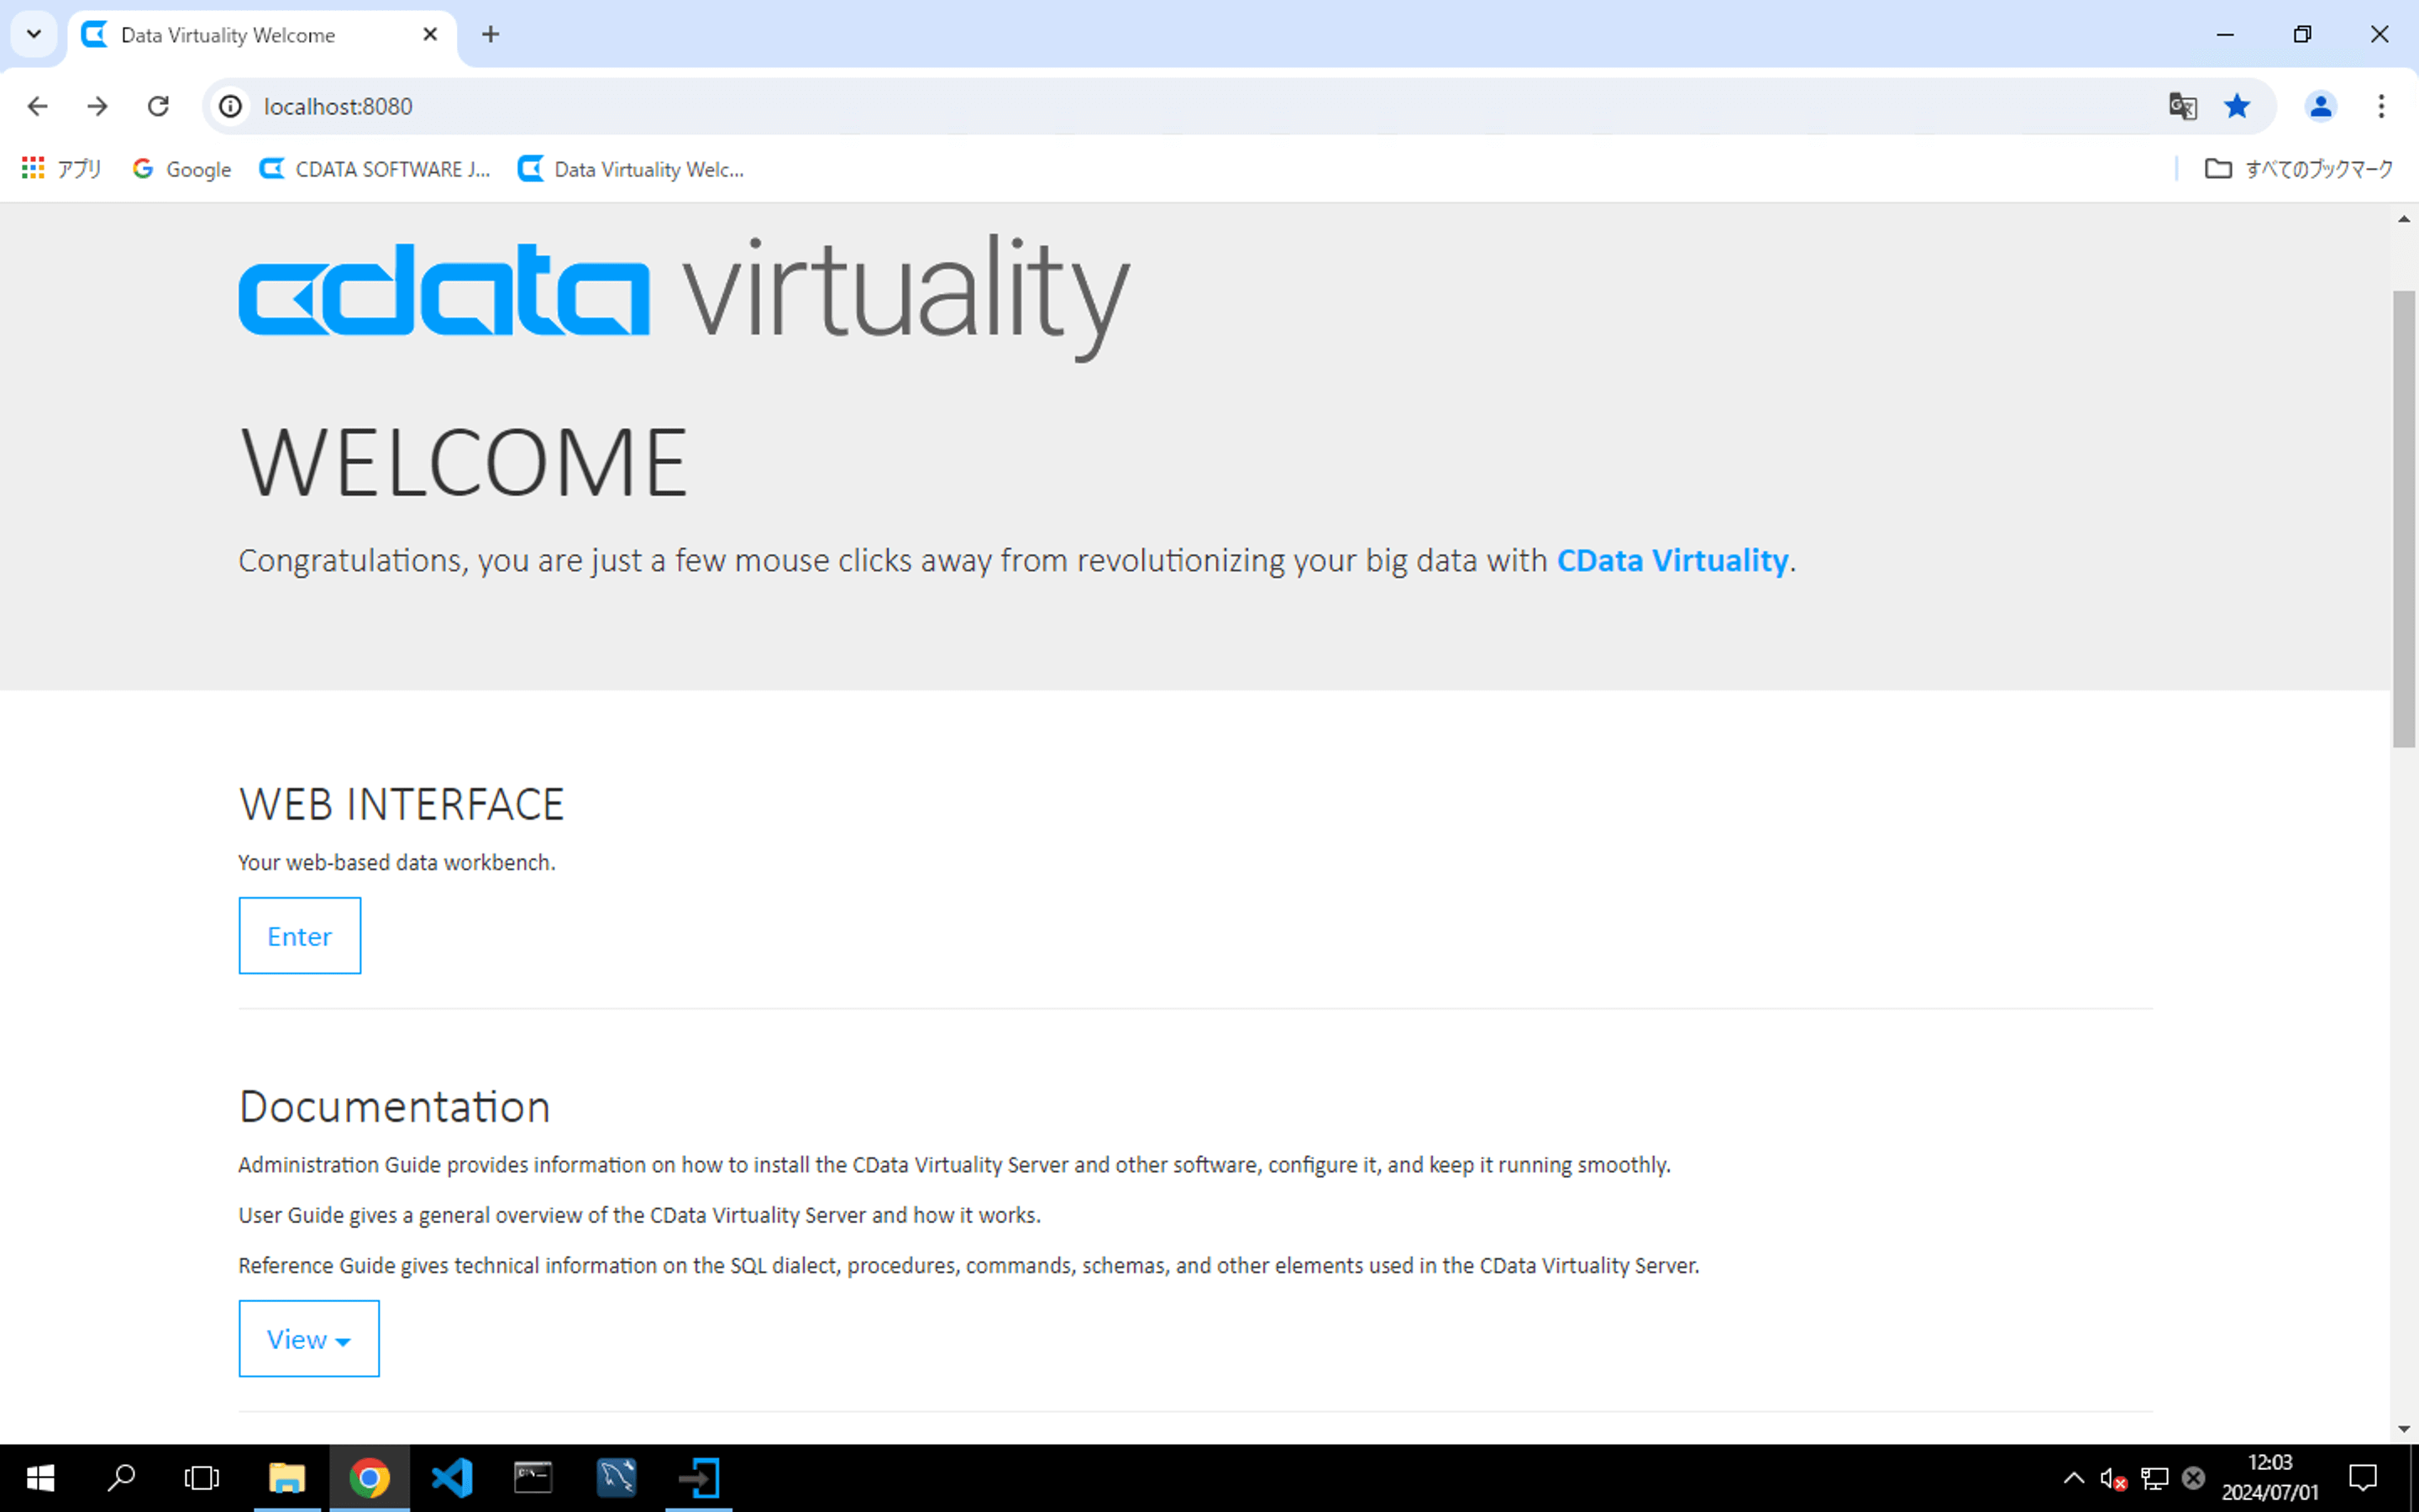Image resolution: width=2419 pixels, height=1512 pixels.
Task: Click the Google Translate icon in address bar
Action: coord(2182,106)
